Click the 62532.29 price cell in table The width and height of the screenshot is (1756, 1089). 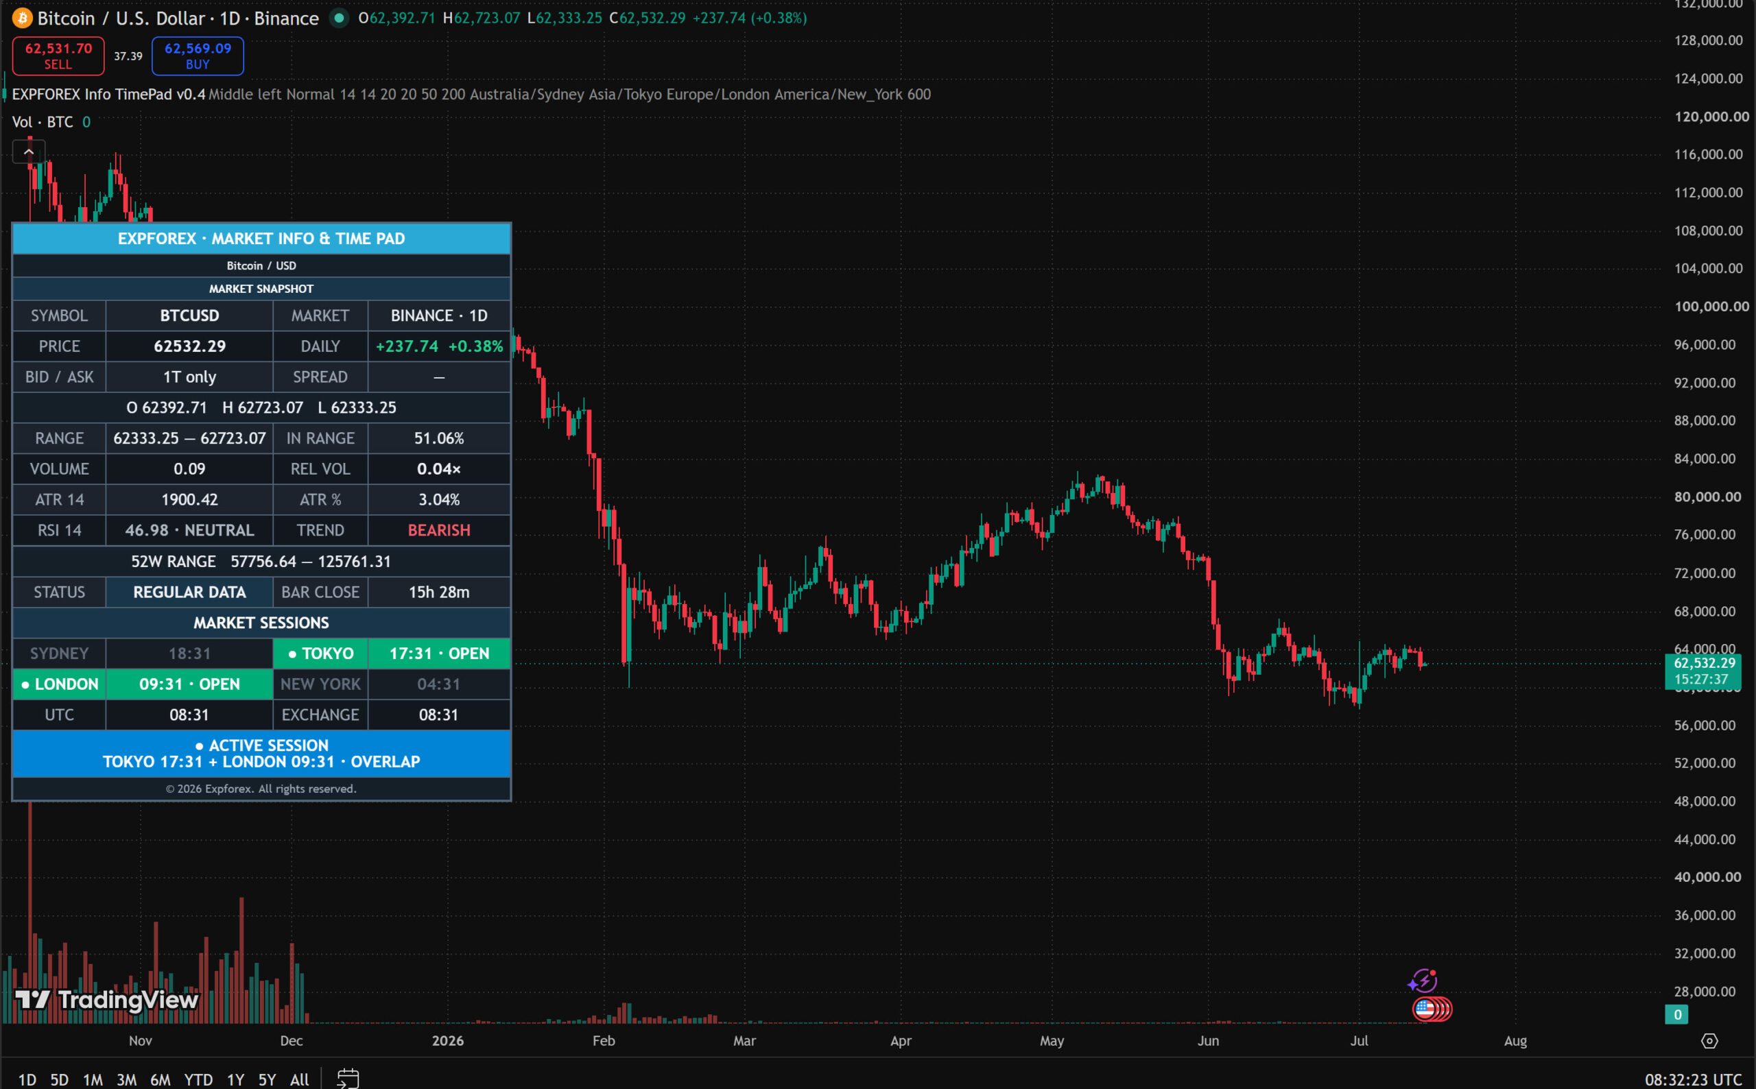pyautogui.click(x=189, y=346)
